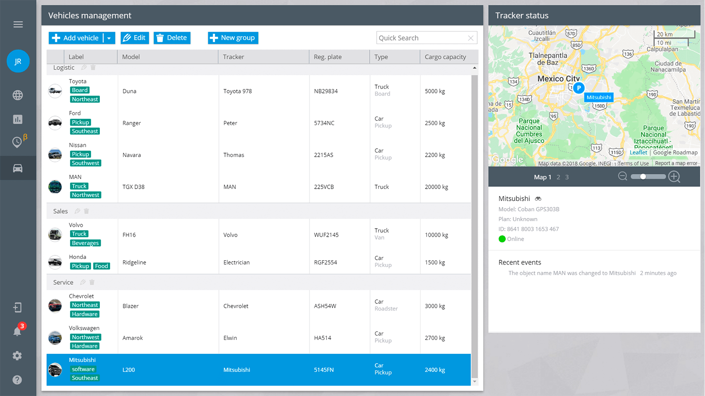Viewport: 705px width, 396px height.
Task: Sort by Label column header
Action: tap(91, 57)
